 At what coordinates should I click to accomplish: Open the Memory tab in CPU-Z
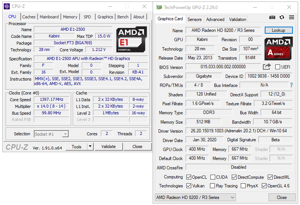point(70,17)
